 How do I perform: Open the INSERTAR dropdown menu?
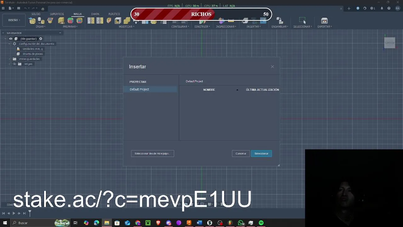(253, 26)
